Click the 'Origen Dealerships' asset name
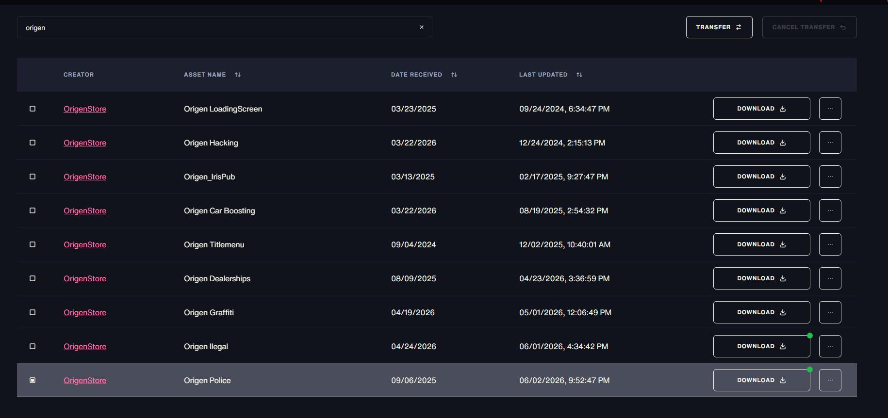888x418 pixels. (x=217, y=279)
